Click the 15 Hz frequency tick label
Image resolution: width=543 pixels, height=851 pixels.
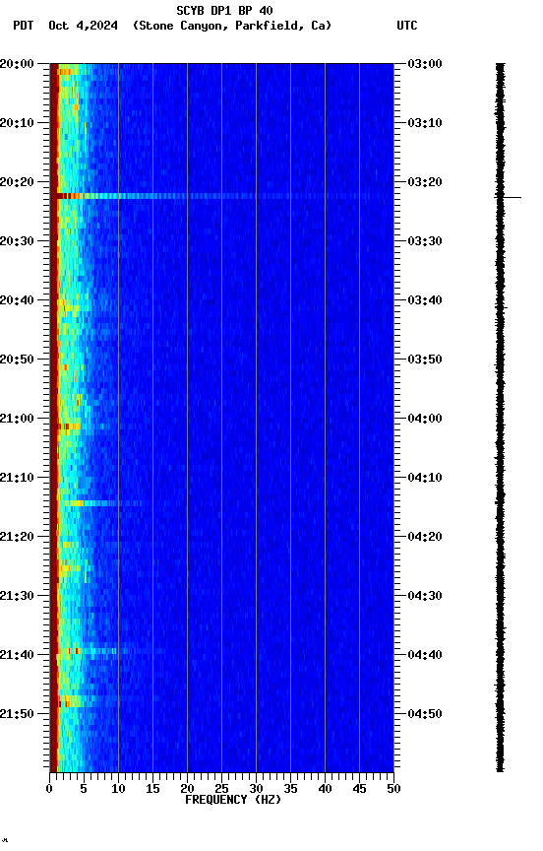click(152, 790)
